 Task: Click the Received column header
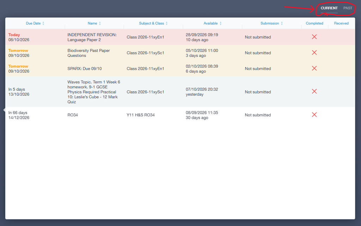click(341, 23)
